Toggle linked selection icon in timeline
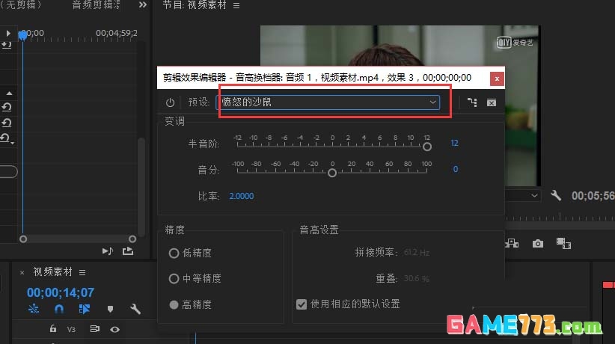 click(85, 309)
